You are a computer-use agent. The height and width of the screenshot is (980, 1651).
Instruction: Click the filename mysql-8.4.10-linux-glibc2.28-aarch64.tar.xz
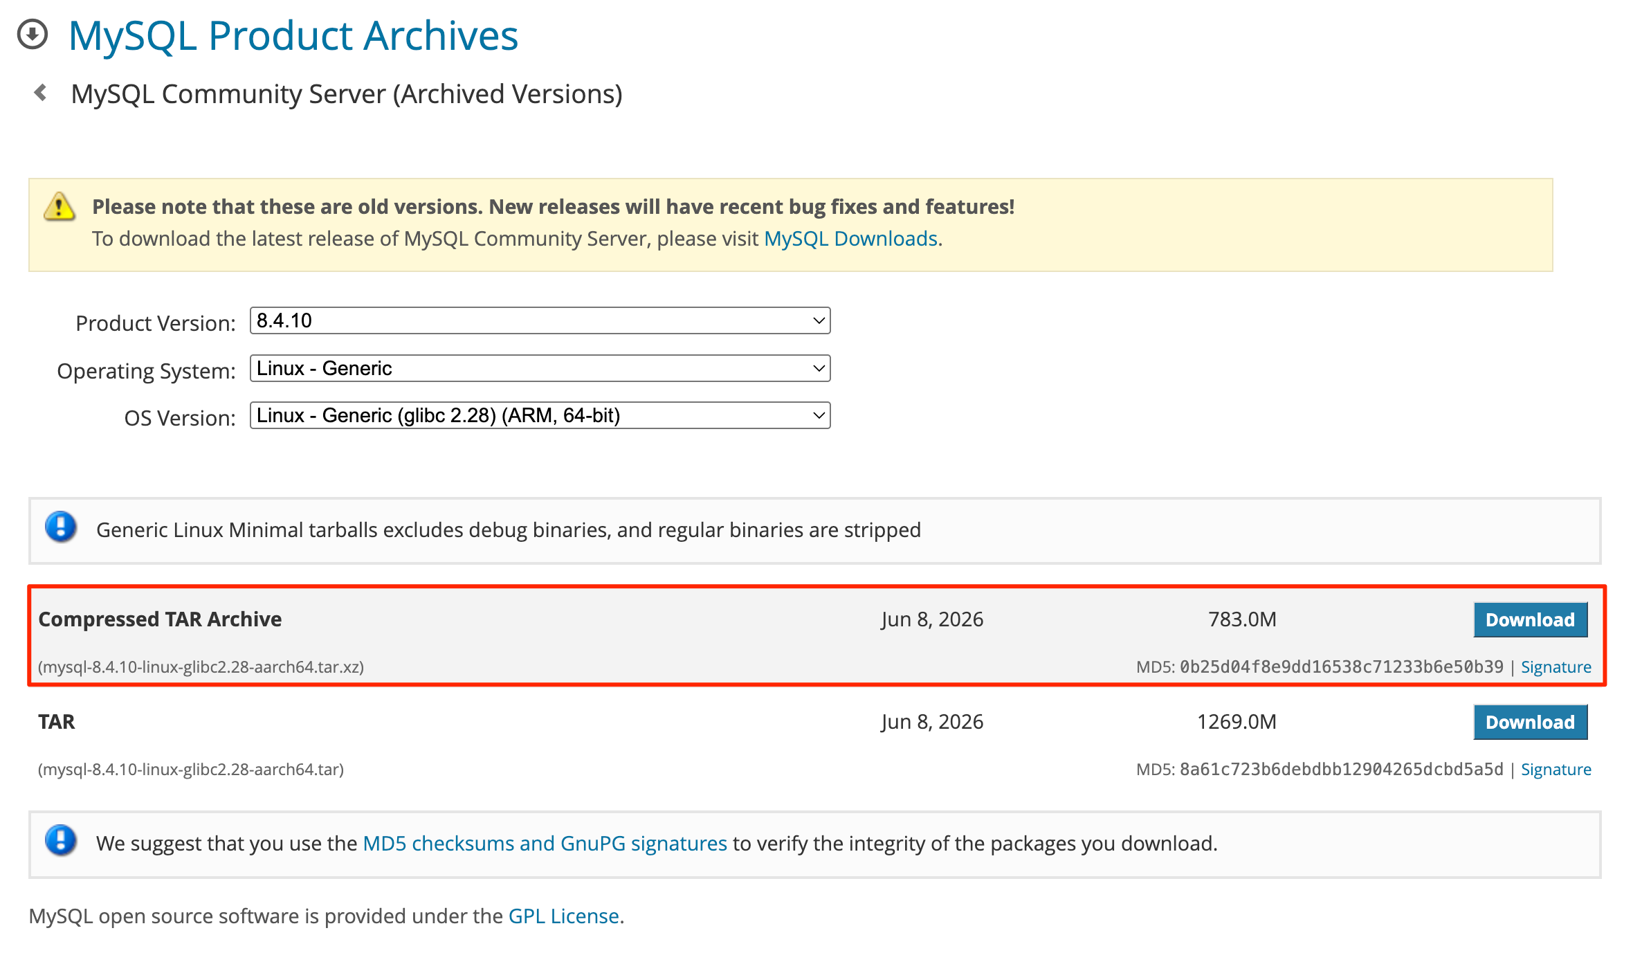[201, 667]
